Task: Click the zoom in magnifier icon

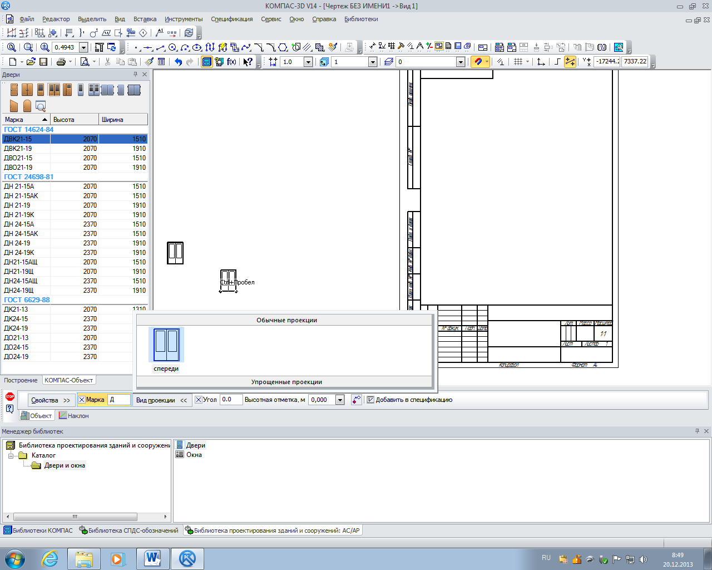Action: coord(45,47)
